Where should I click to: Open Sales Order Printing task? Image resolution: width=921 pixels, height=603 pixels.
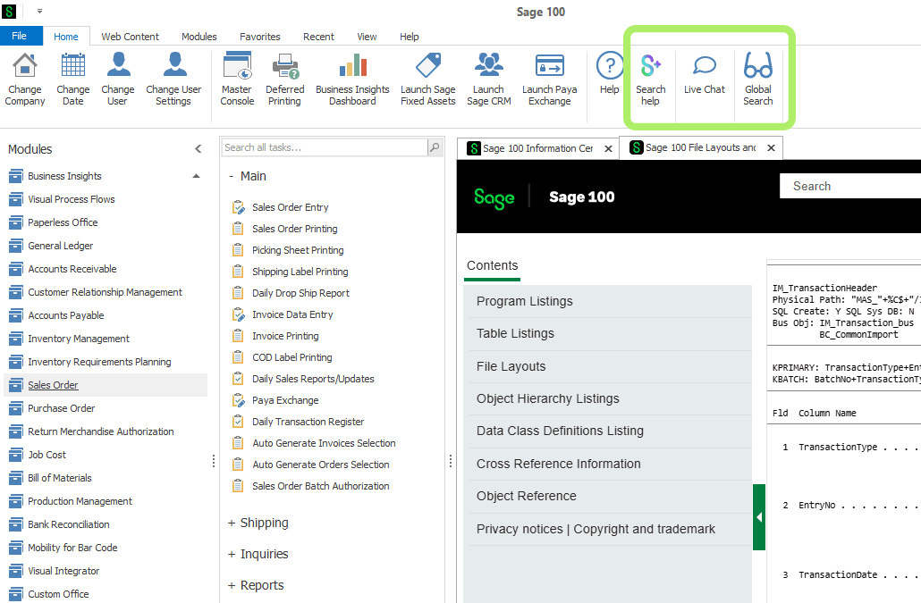tap(295, 229)
